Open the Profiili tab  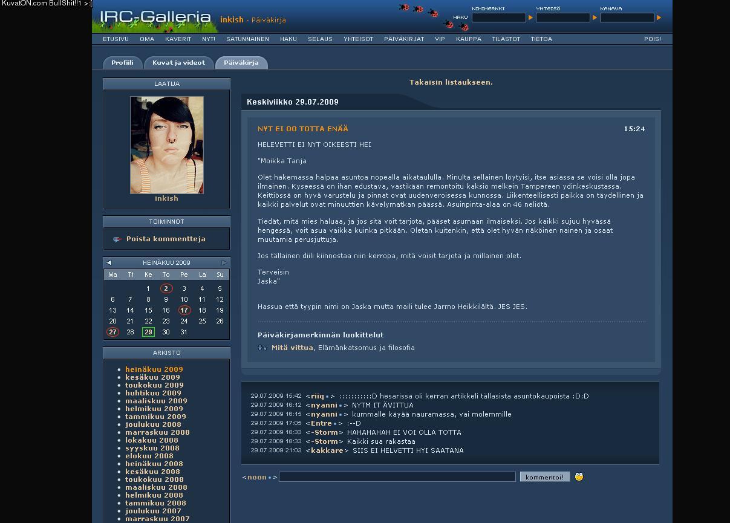[122, 63]
